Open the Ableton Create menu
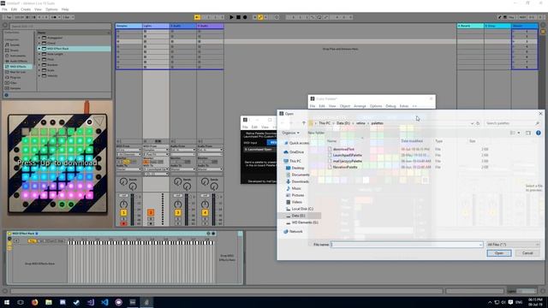Image resolution: width=548 pixels, height=308 pixels. click(x=26, y=9)
